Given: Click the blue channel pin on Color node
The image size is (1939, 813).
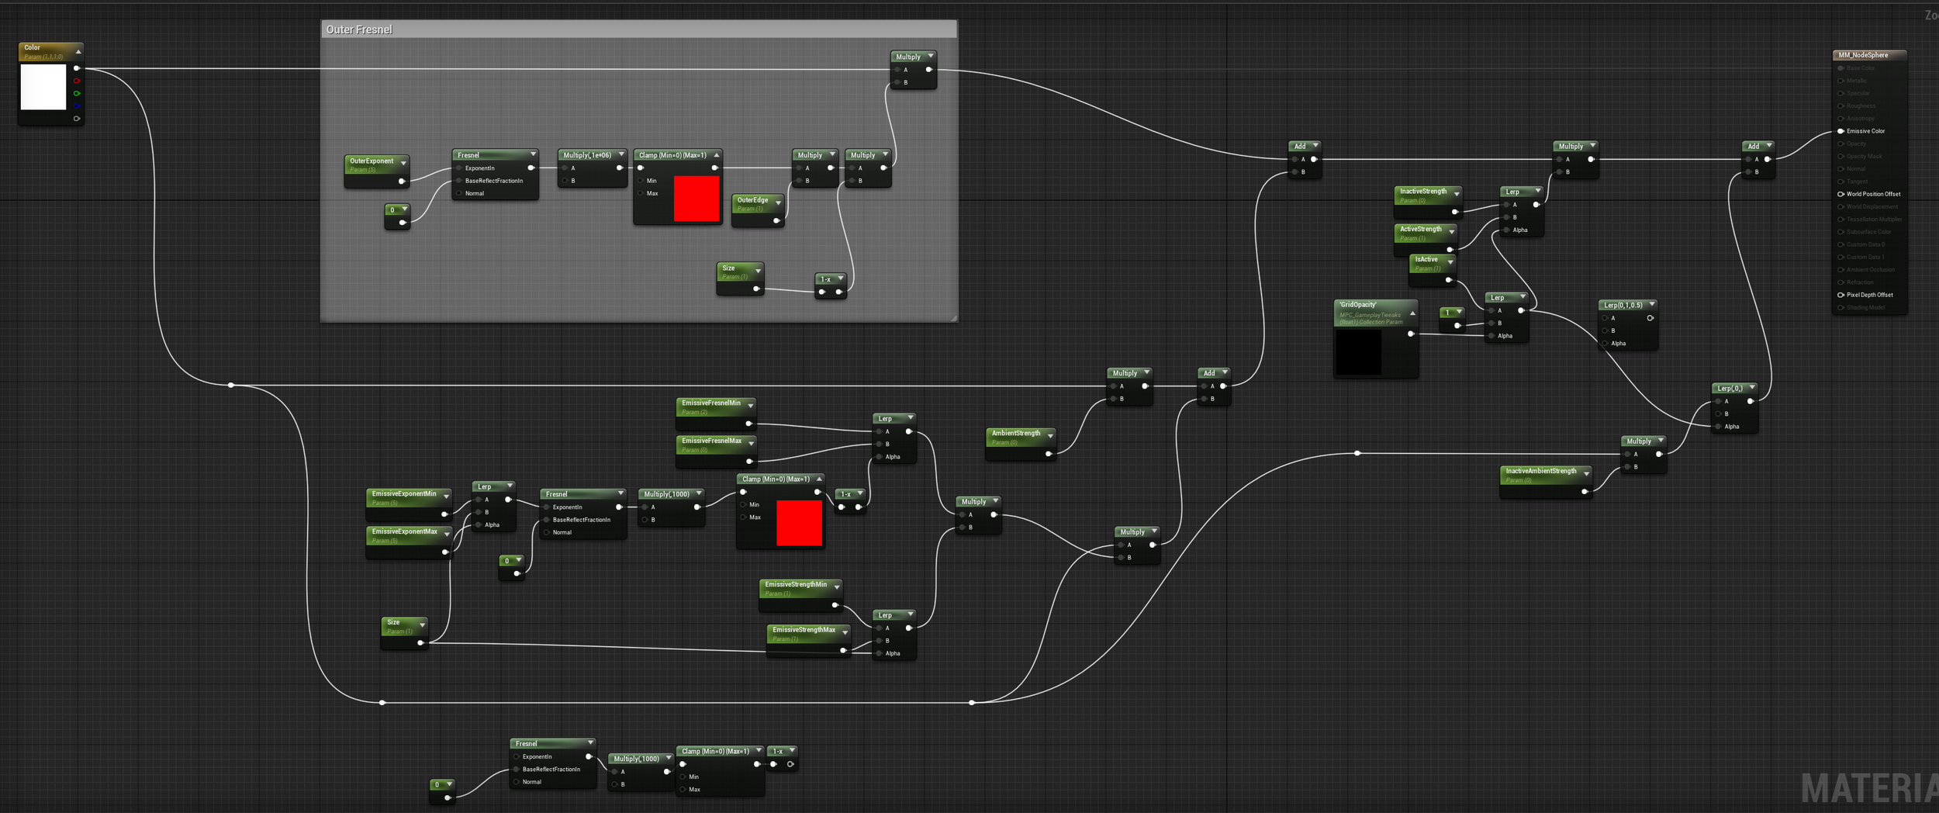Looking at the screenshot, I should 76,106.
